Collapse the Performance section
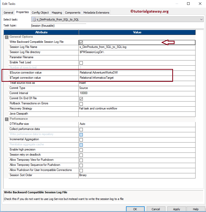The image size is (206, 212). pos(6,119)
